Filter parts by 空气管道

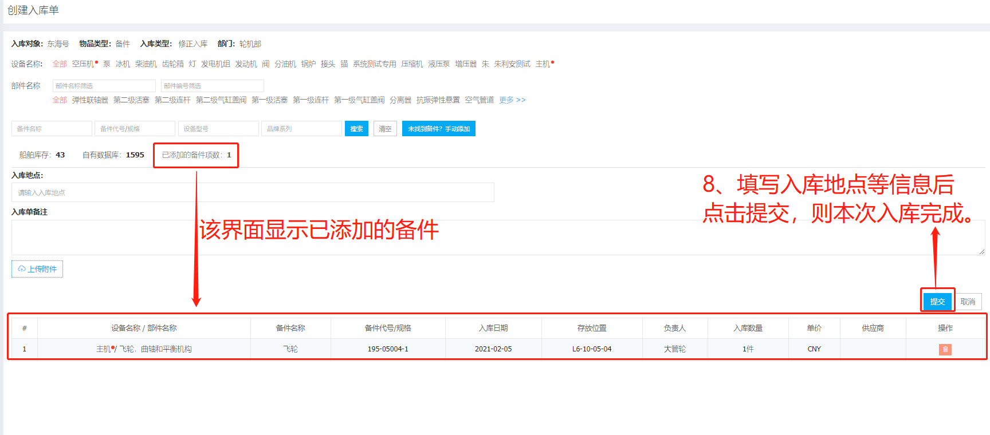click(479, 100)
